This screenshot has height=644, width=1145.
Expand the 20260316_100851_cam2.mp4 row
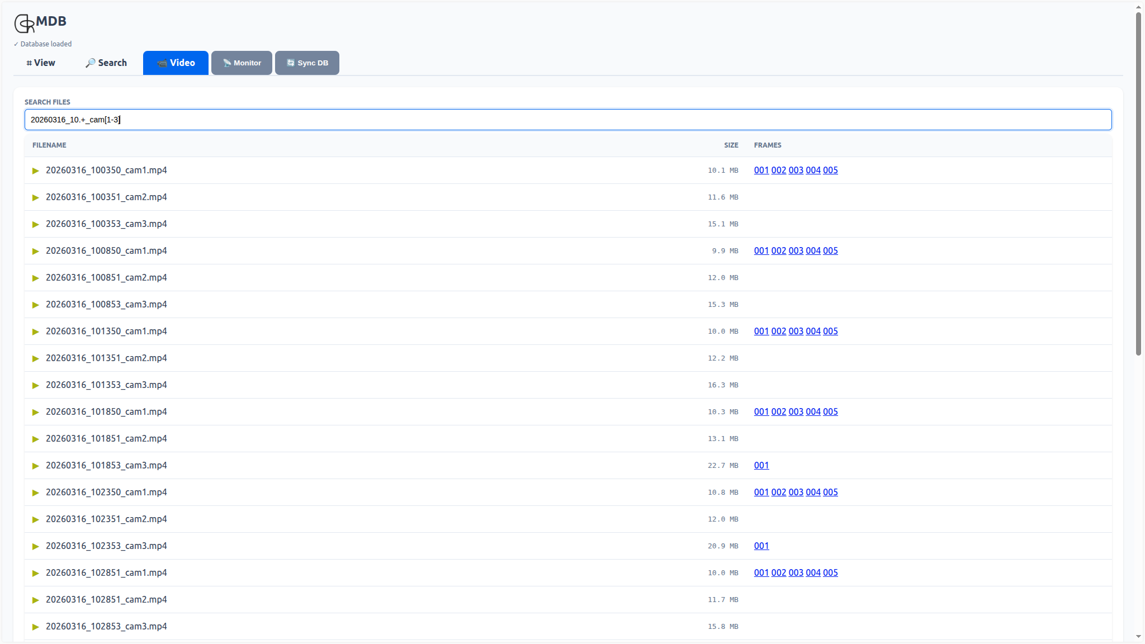[x=36, y=278]
